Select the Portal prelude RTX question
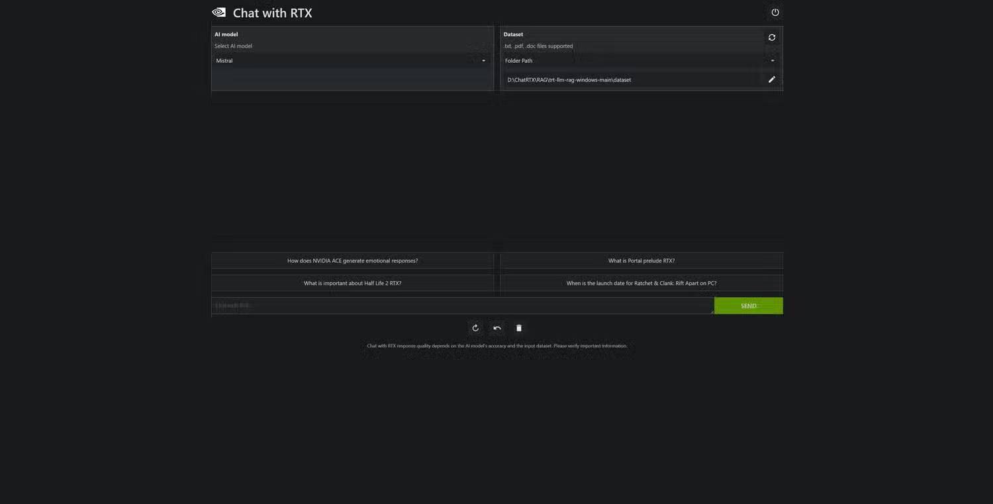 (641, 261)
